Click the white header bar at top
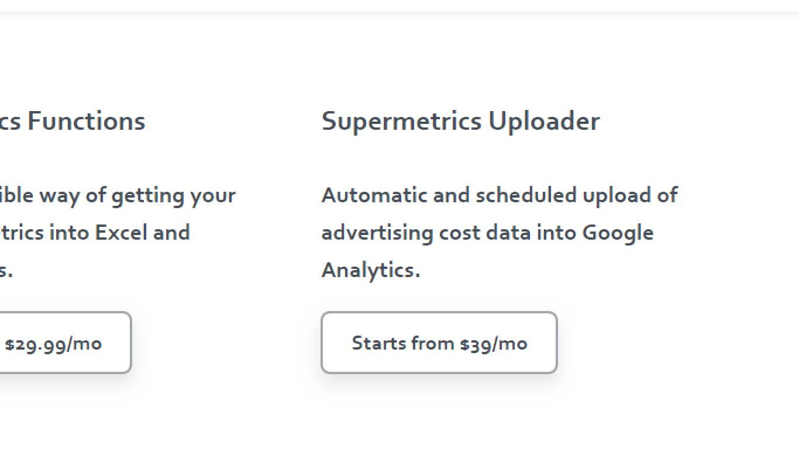Screen dimensions: 799x449 (x=399, y=5)
